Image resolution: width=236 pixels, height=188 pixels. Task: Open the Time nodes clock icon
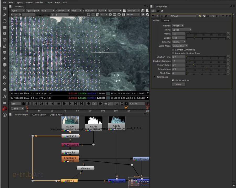pos(4,21)
